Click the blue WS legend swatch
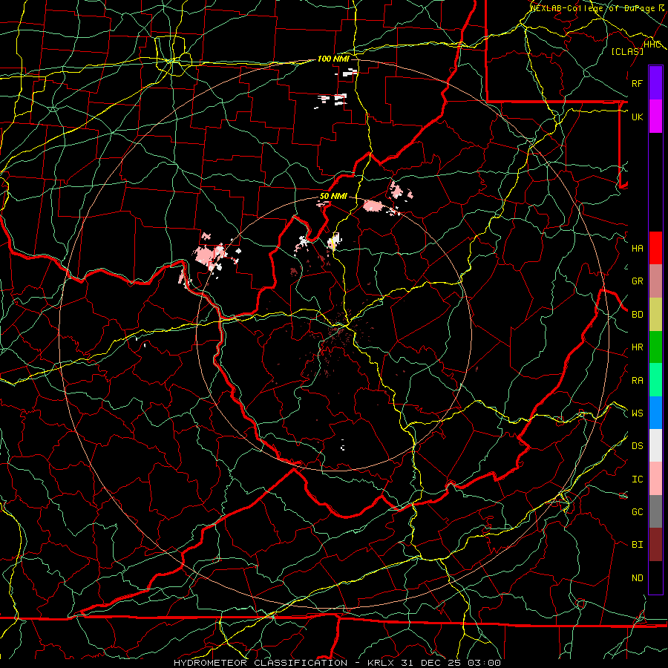668x668 pixels. pos(655,413)
